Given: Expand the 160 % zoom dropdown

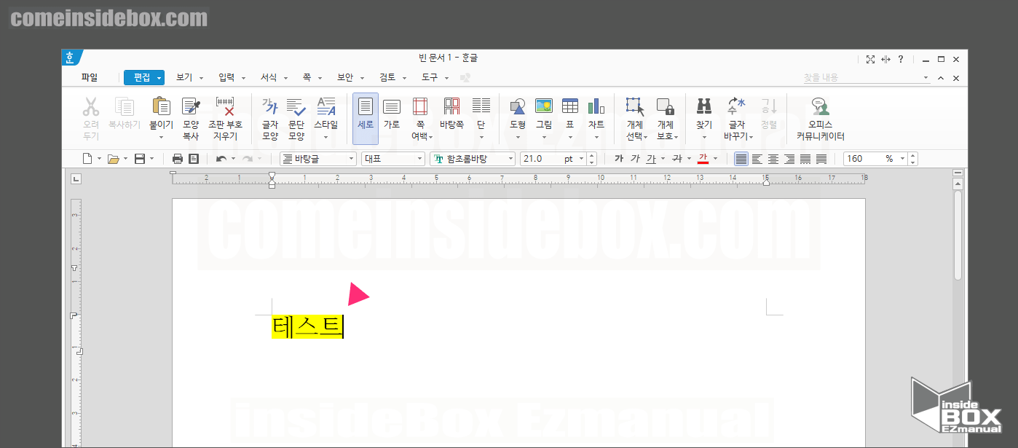Looking at the screenshot, I should tap(903, 159).
